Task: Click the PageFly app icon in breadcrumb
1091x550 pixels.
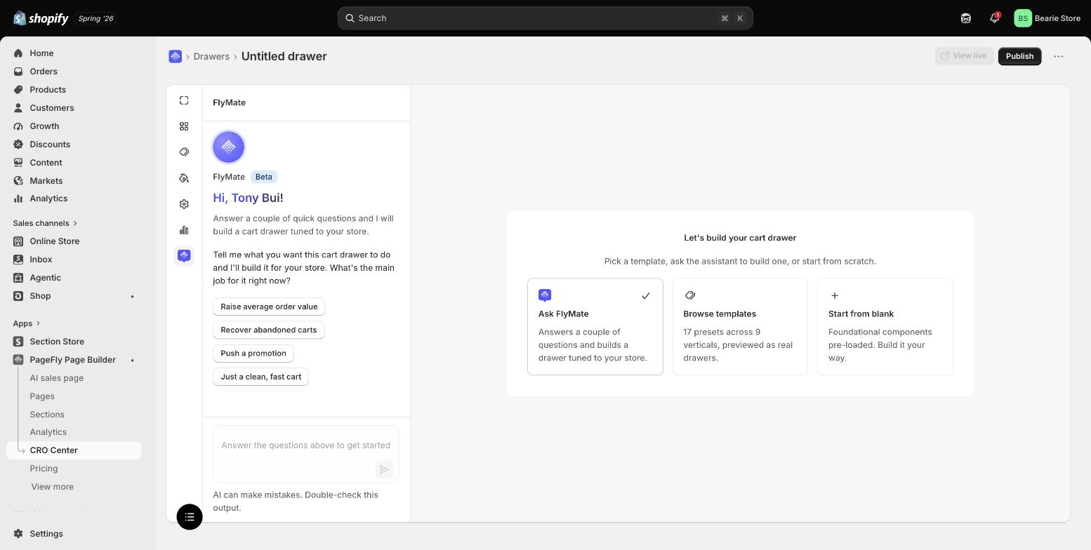Action: pos(176,56)
